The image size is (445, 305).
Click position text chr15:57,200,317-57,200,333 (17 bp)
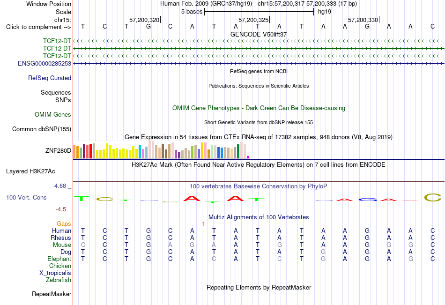307,4
